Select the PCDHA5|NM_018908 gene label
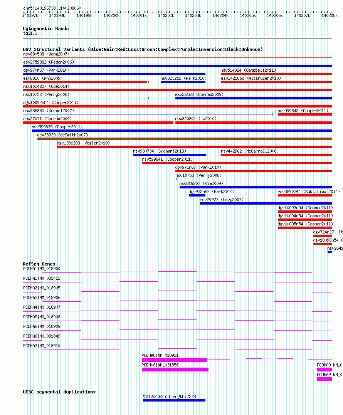The image size is (343, 415). coord(42,317)
